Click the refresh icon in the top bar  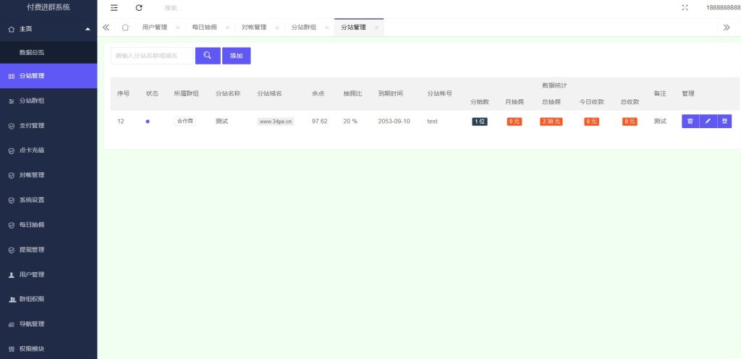[139, 7]
